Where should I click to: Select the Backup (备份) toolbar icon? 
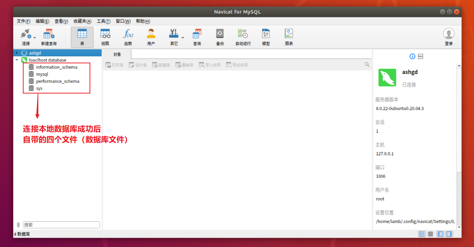[220, 37]
